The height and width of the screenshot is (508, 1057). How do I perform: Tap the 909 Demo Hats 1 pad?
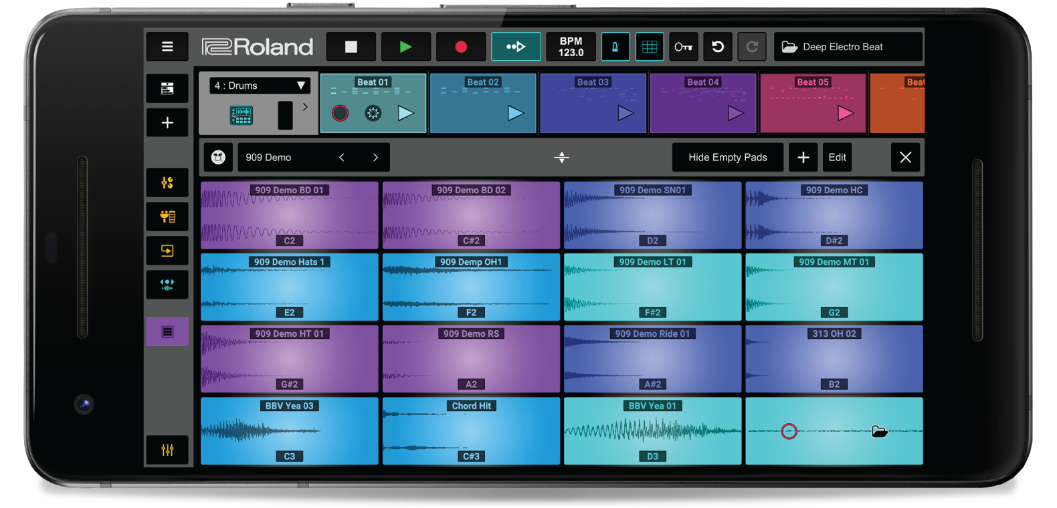[x=289, y=287]
